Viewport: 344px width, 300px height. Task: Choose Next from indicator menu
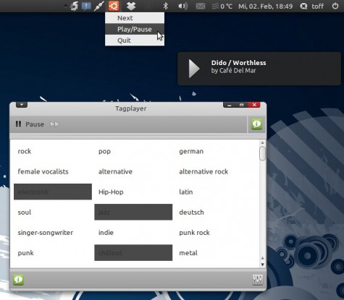point(135,18)
